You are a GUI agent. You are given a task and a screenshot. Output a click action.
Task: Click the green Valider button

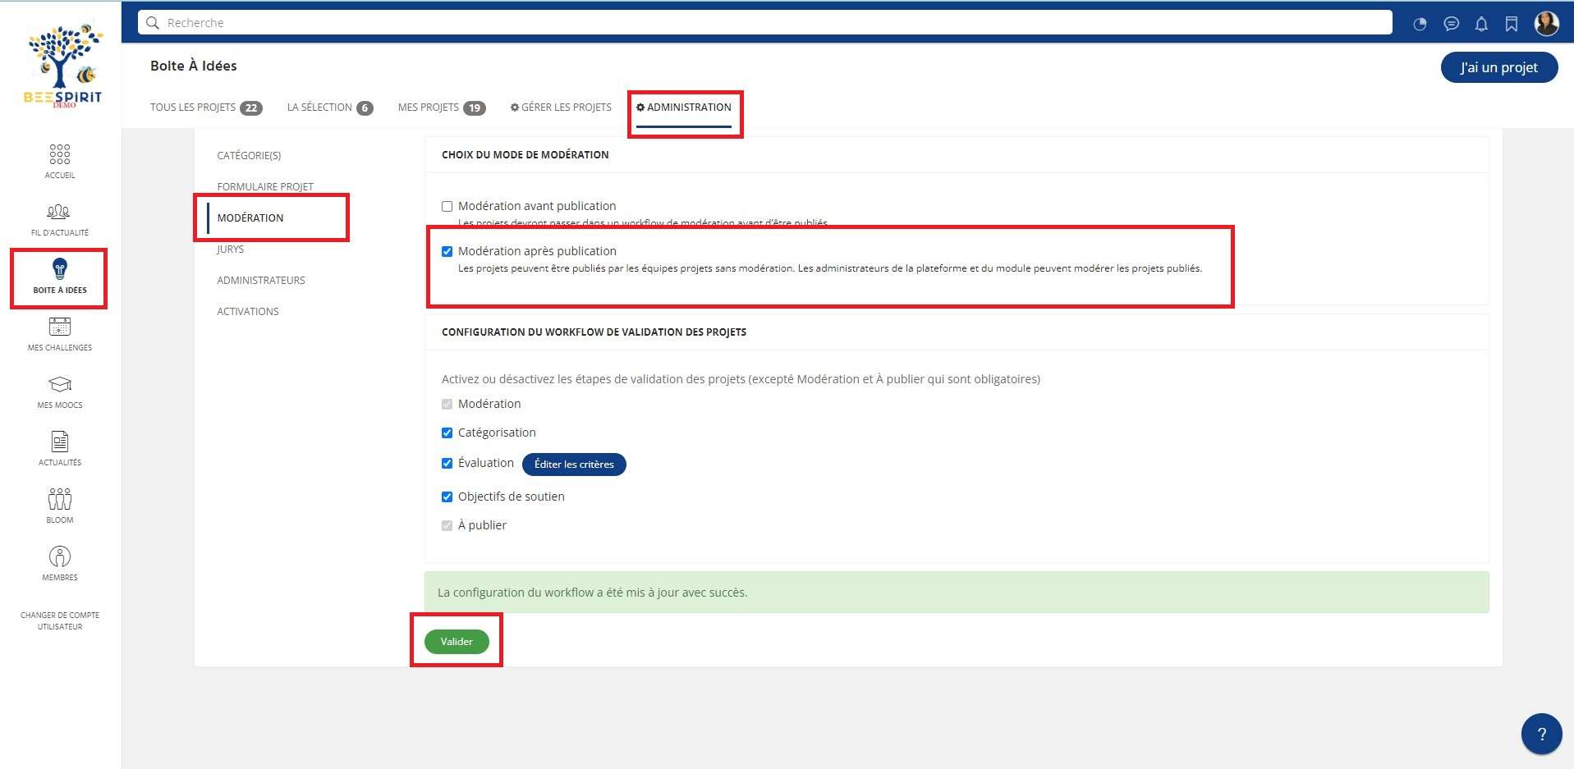[x=457, y=642]
